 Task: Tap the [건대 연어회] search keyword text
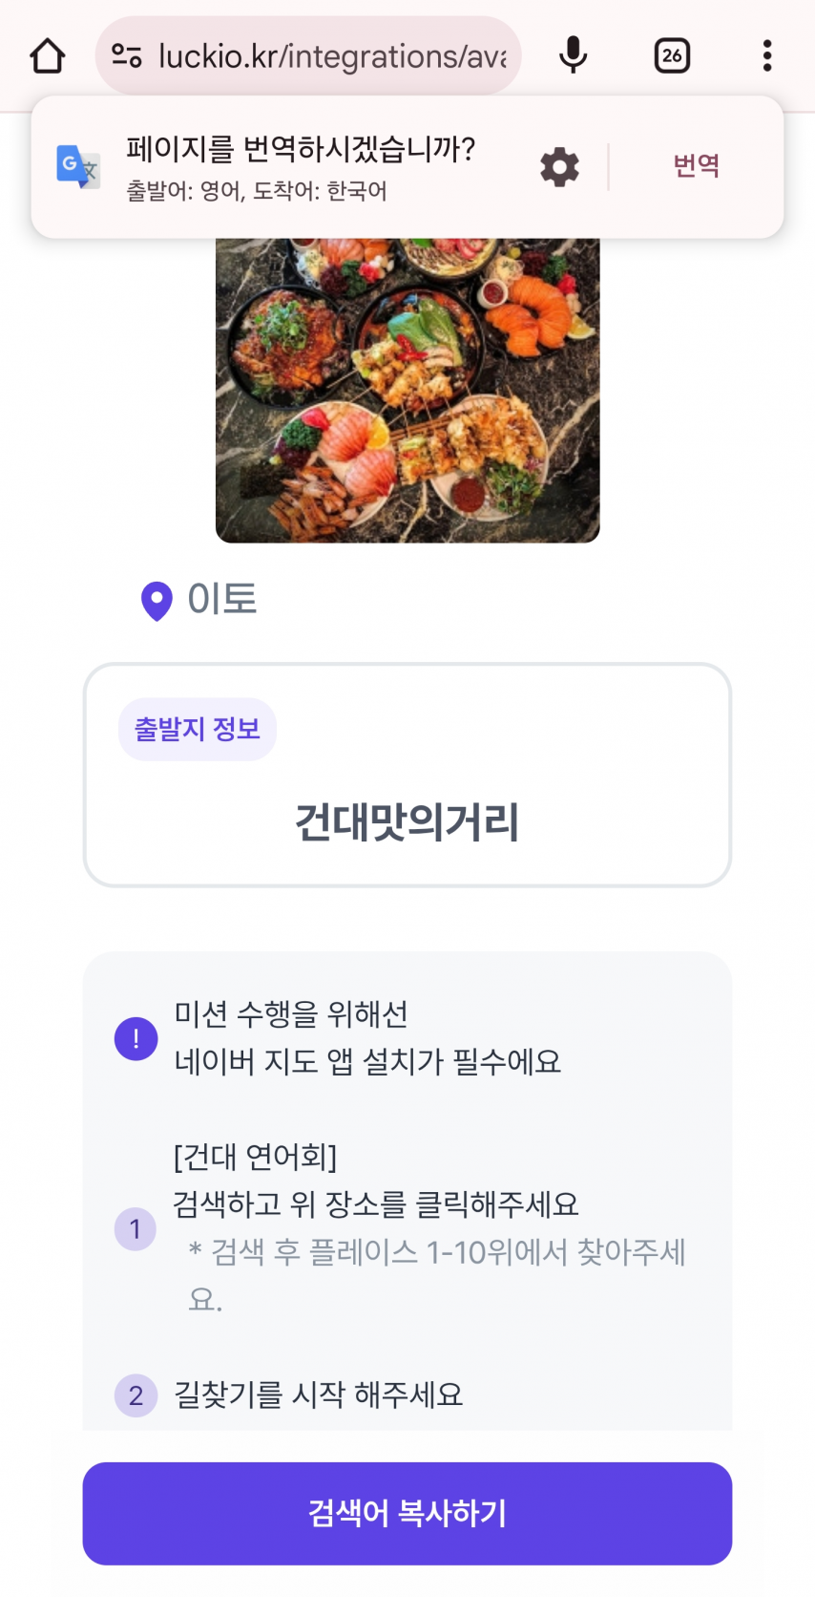pyautogui.click(x=255, y=1157)
